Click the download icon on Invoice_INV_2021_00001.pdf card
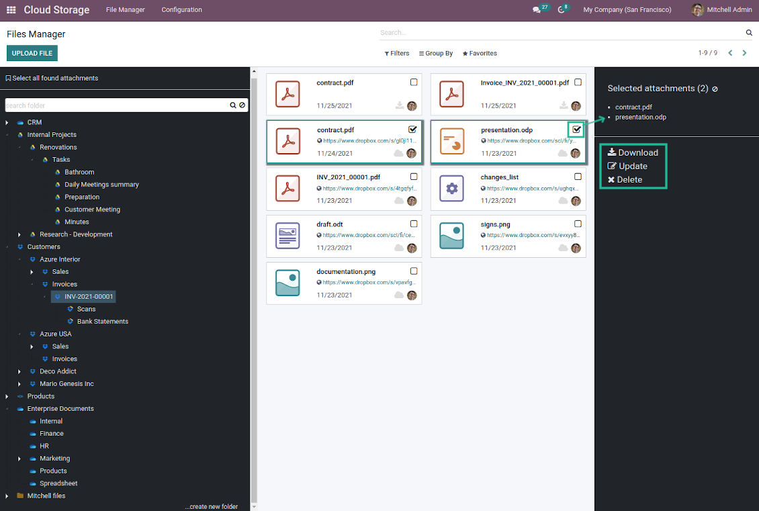759x511 pixels. tap(564, 105)
